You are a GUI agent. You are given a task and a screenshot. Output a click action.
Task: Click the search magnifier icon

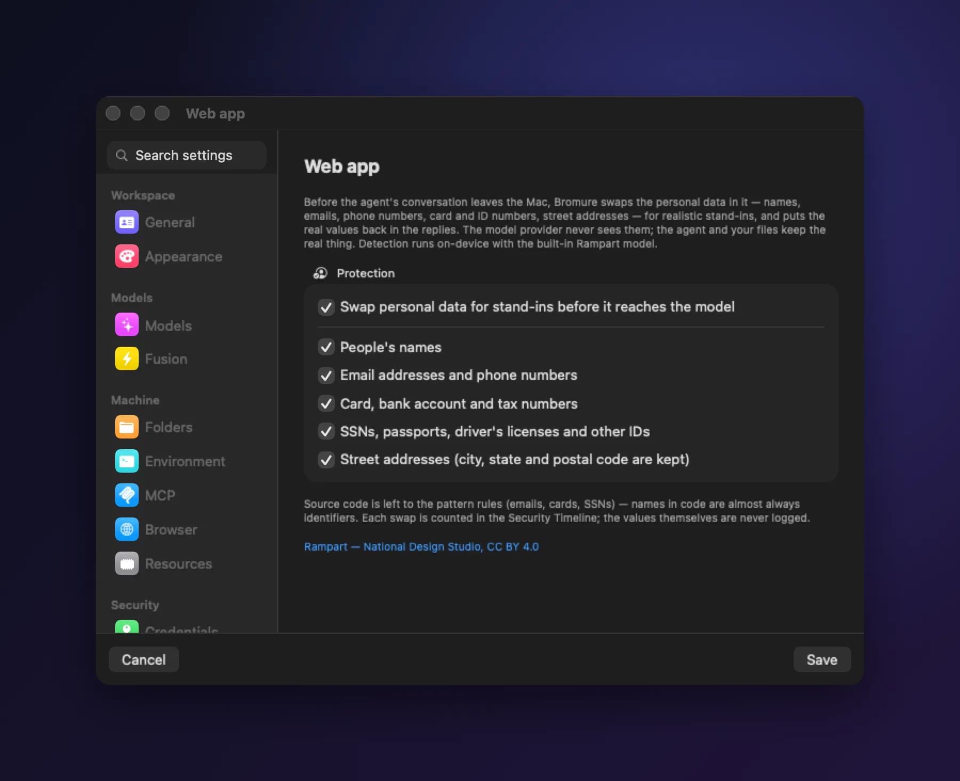(x=122, y=155)
